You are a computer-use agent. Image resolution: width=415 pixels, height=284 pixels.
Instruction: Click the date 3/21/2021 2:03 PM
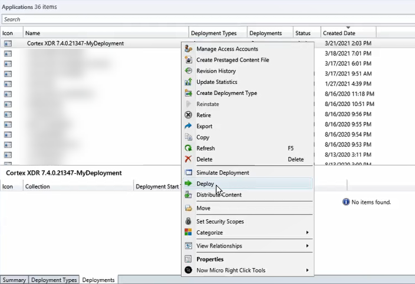pyautogui.click(x=348, y=44)
